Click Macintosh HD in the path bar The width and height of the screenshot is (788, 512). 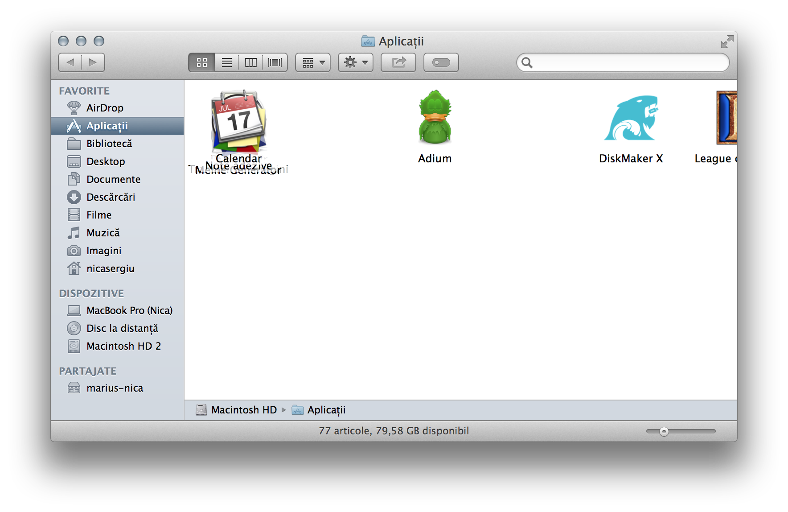(x=237, y=410)
